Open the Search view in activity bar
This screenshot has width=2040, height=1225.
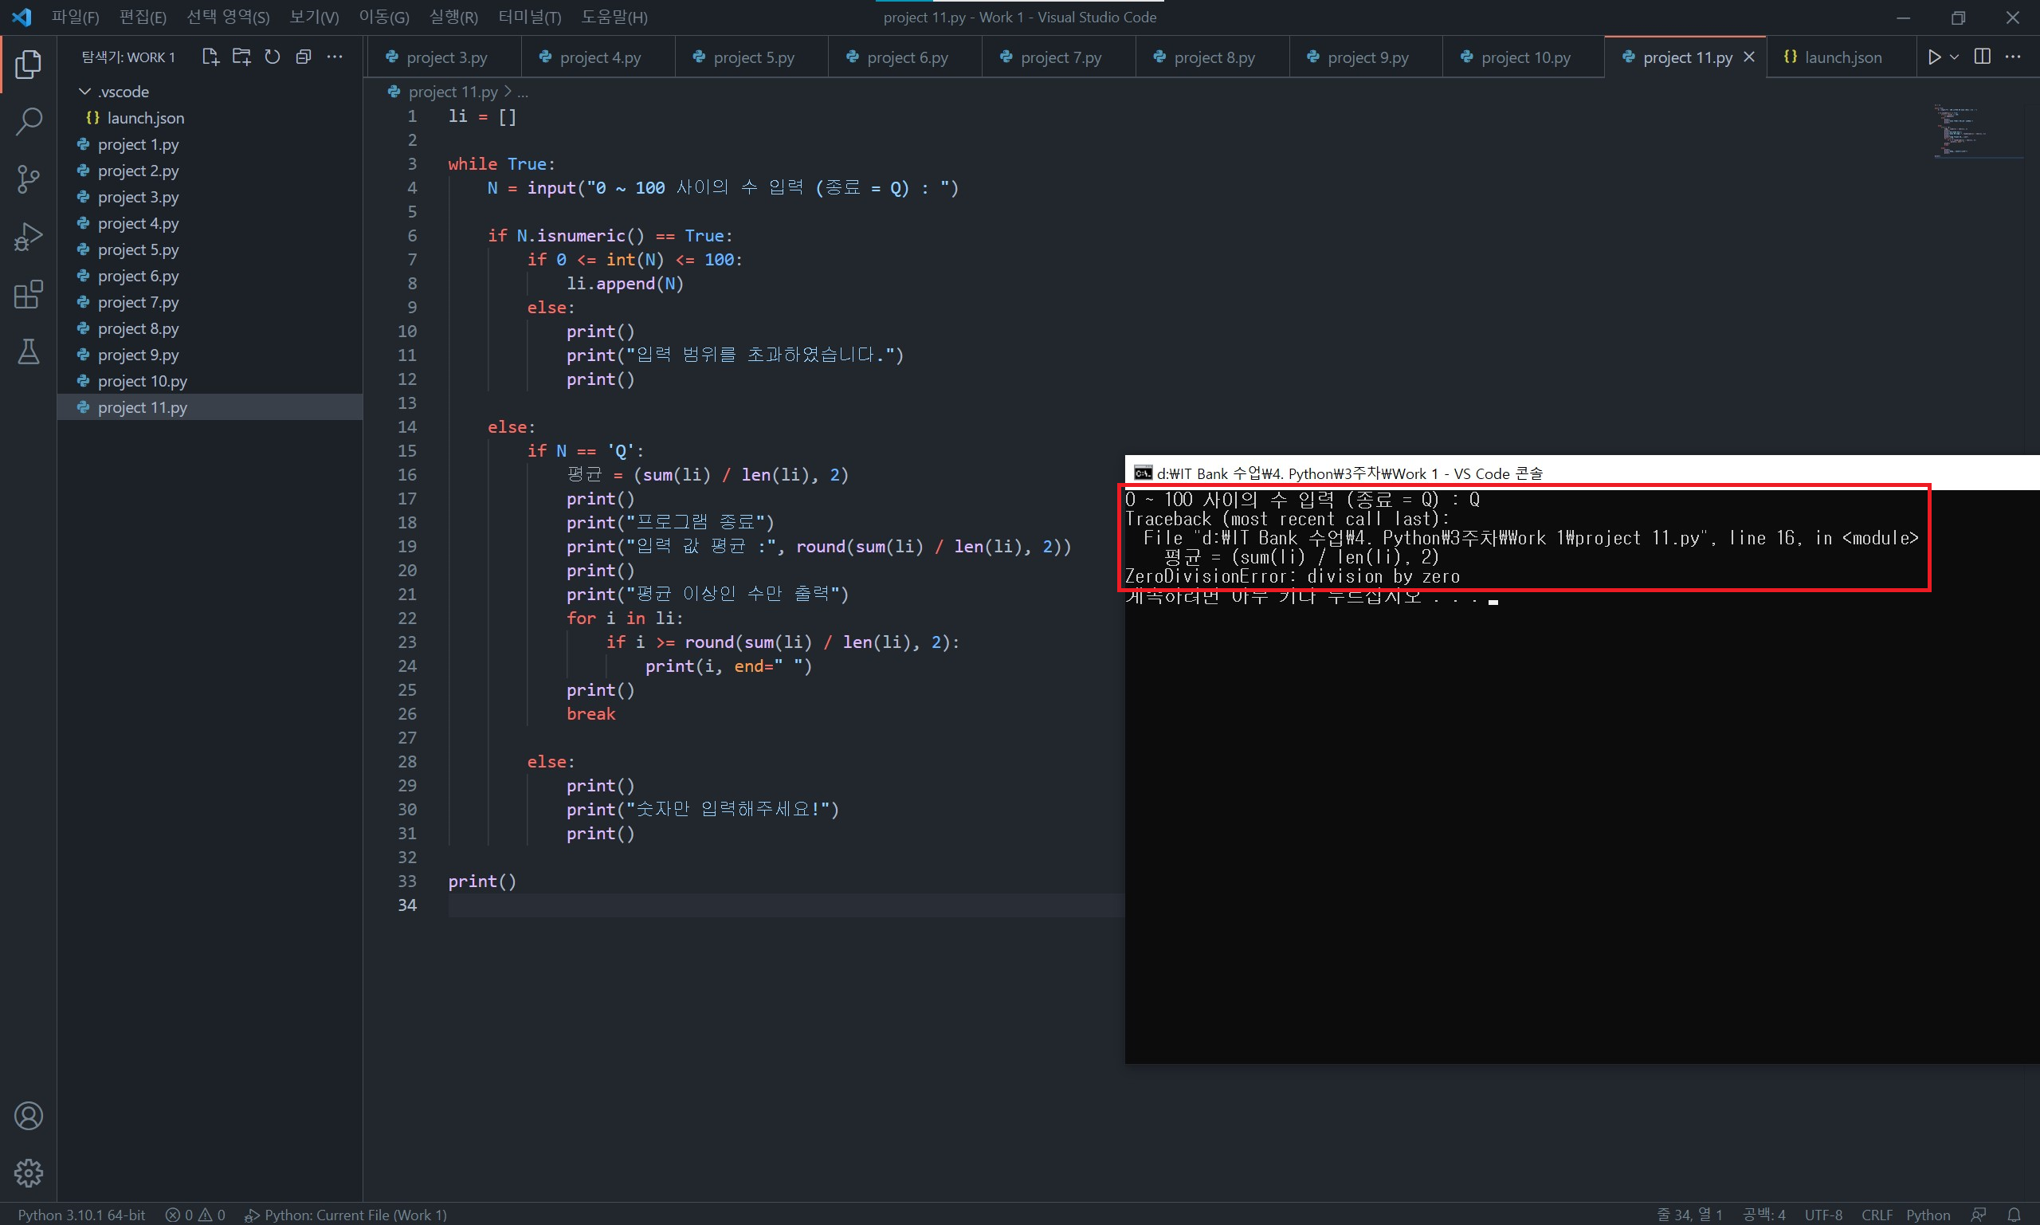tap(28, 121)
